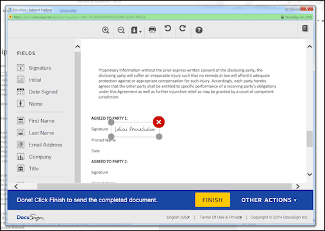Image resolution: width=325 pixels, height=231 pixels.
Task: Click the zoom in magnifier icon
Action: tap(106, 30)
